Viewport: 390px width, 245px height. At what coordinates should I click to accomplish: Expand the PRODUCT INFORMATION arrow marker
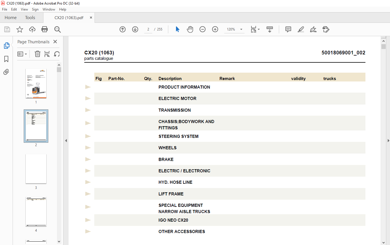coord(88,87)
